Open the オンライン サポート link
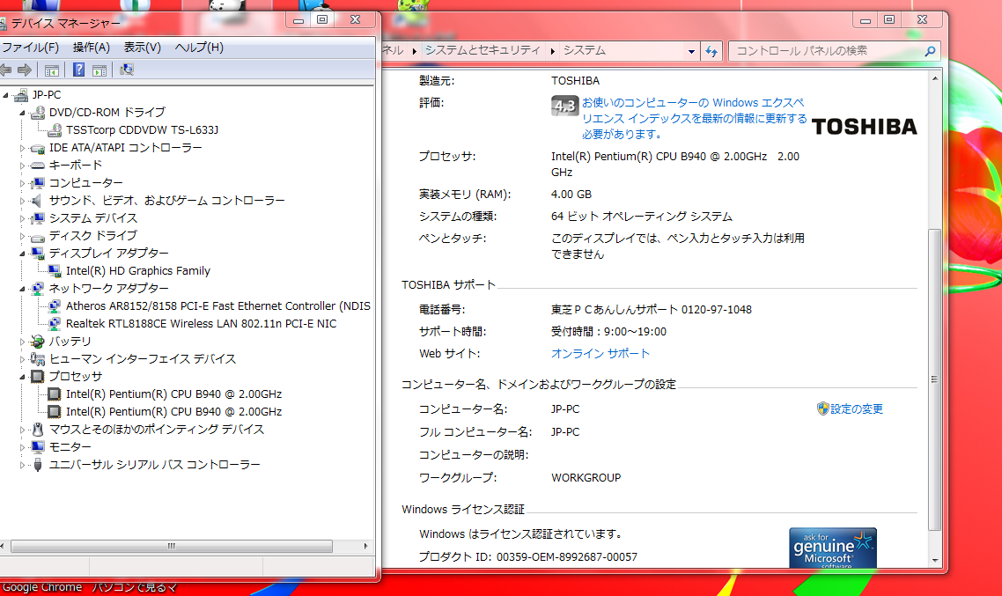This screenshot has width=1002, height=596. click(600, 353)
